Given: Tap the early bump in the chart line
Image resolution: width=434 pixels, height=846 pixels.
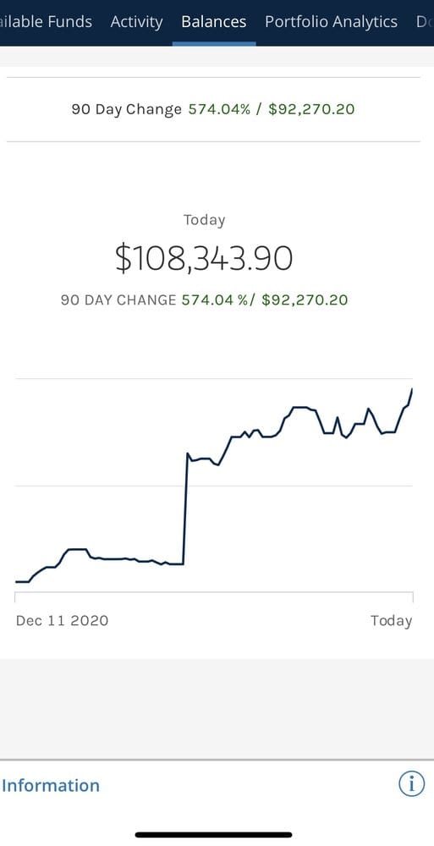Looking at the screenshot, I should [77, 549].
